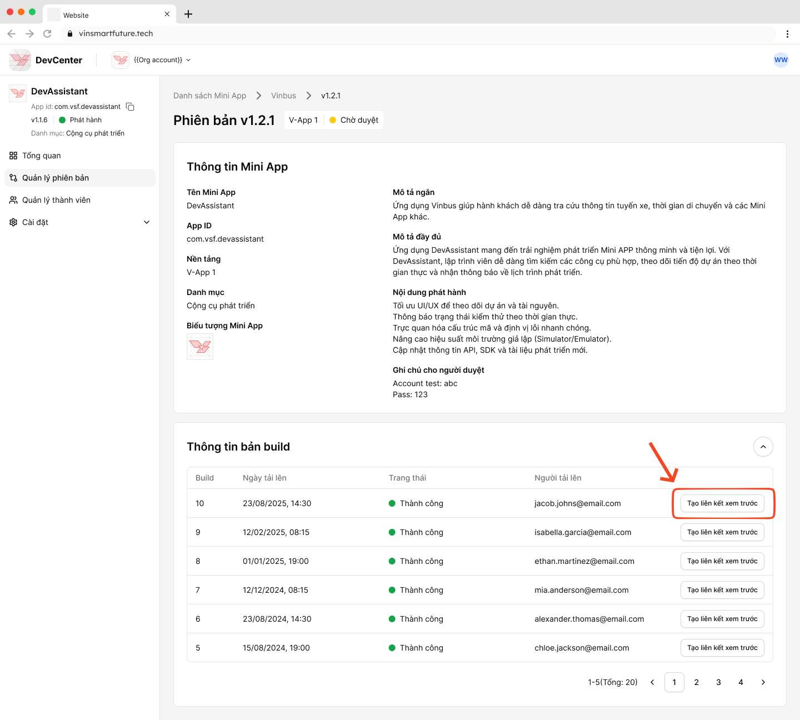Screen dimensions: 800x720
Task: Click the DevAssistant app icon in sidebar
Action: coord(18,93)
